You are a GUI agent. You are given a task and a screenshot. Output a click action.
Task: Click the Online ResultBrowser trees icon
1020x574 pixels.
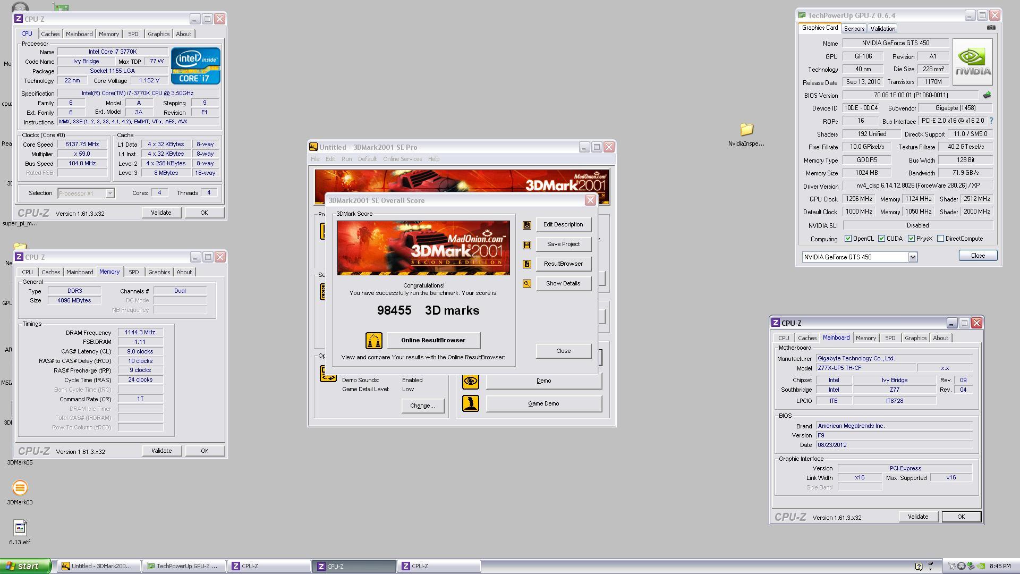373,341
